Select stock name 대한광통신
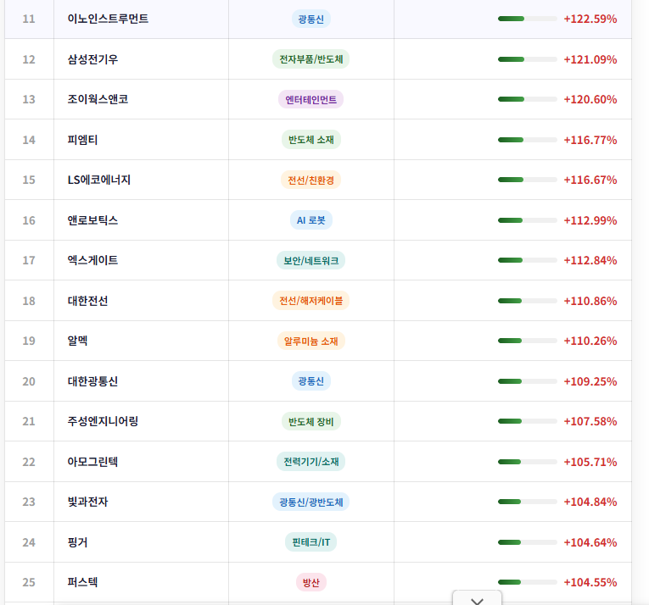The width and height of the screenshot is (649, 605). tap(92, 381)
